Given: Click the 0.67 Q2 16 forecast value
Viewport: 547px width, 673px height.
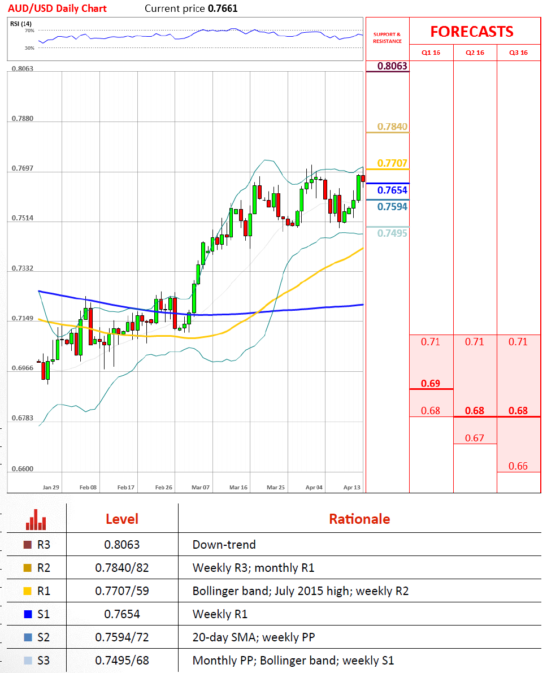Looking at the screenshot, I should point(475,438).
